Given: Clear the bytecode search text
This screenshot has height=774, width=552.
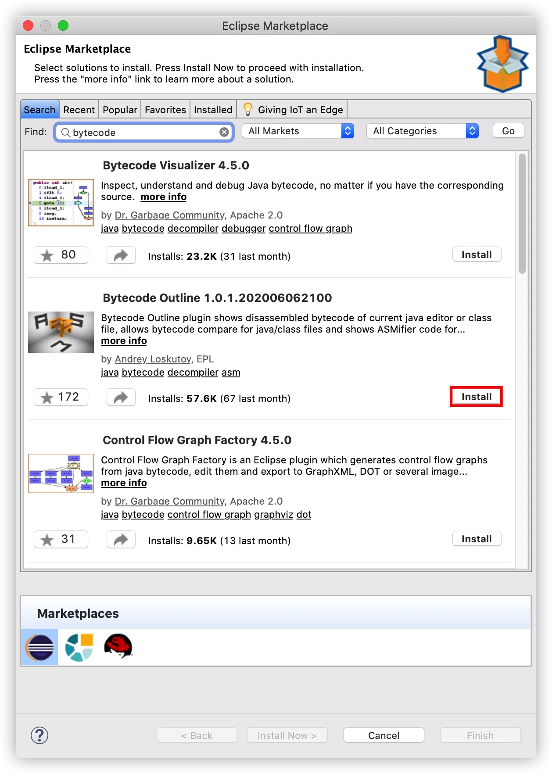Looking at the screenshot, I should click(224, 132).
